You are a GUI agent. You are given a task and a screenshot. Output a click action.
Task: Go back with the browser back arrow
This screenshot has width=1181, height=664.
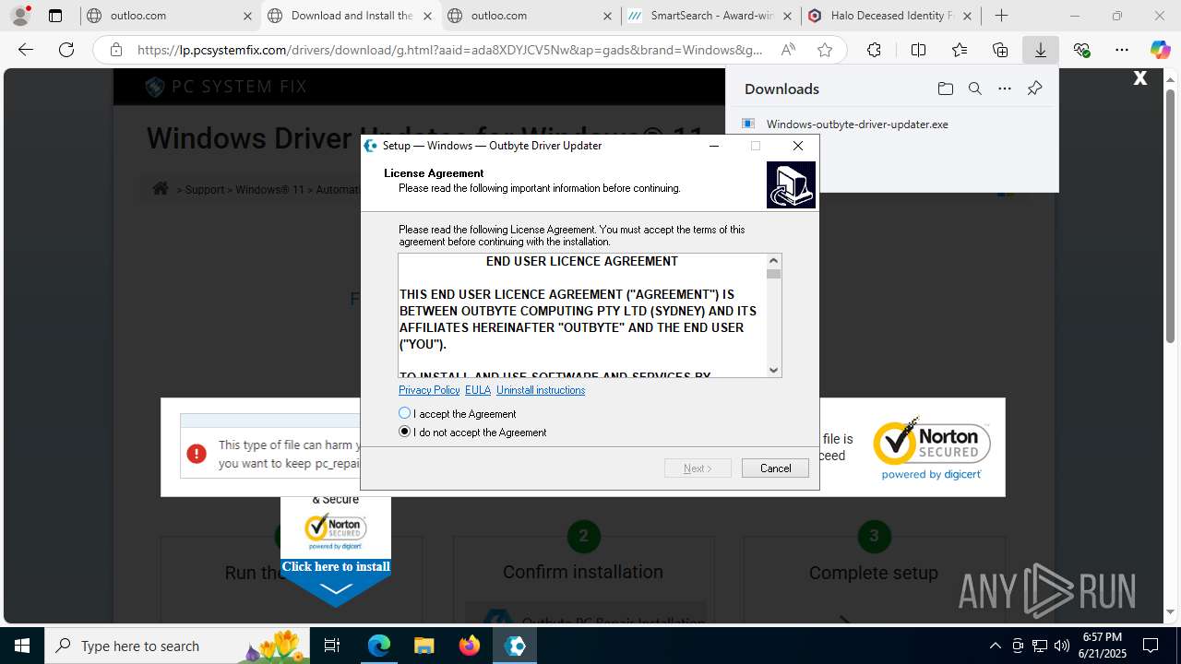(26, 50)
